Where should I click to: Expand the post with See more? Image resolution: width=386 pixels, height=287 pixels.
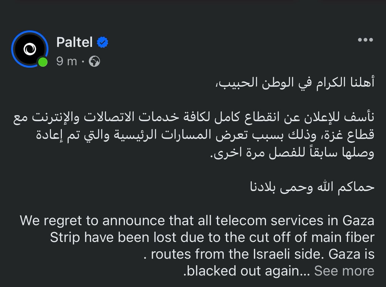[344, 271]
